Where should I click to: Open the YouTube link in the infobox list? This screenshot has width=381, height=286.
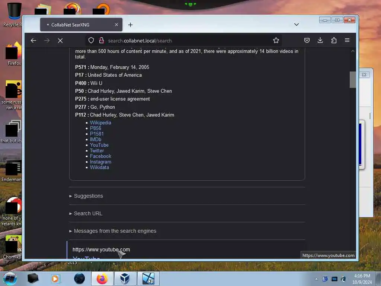point(99,145)
